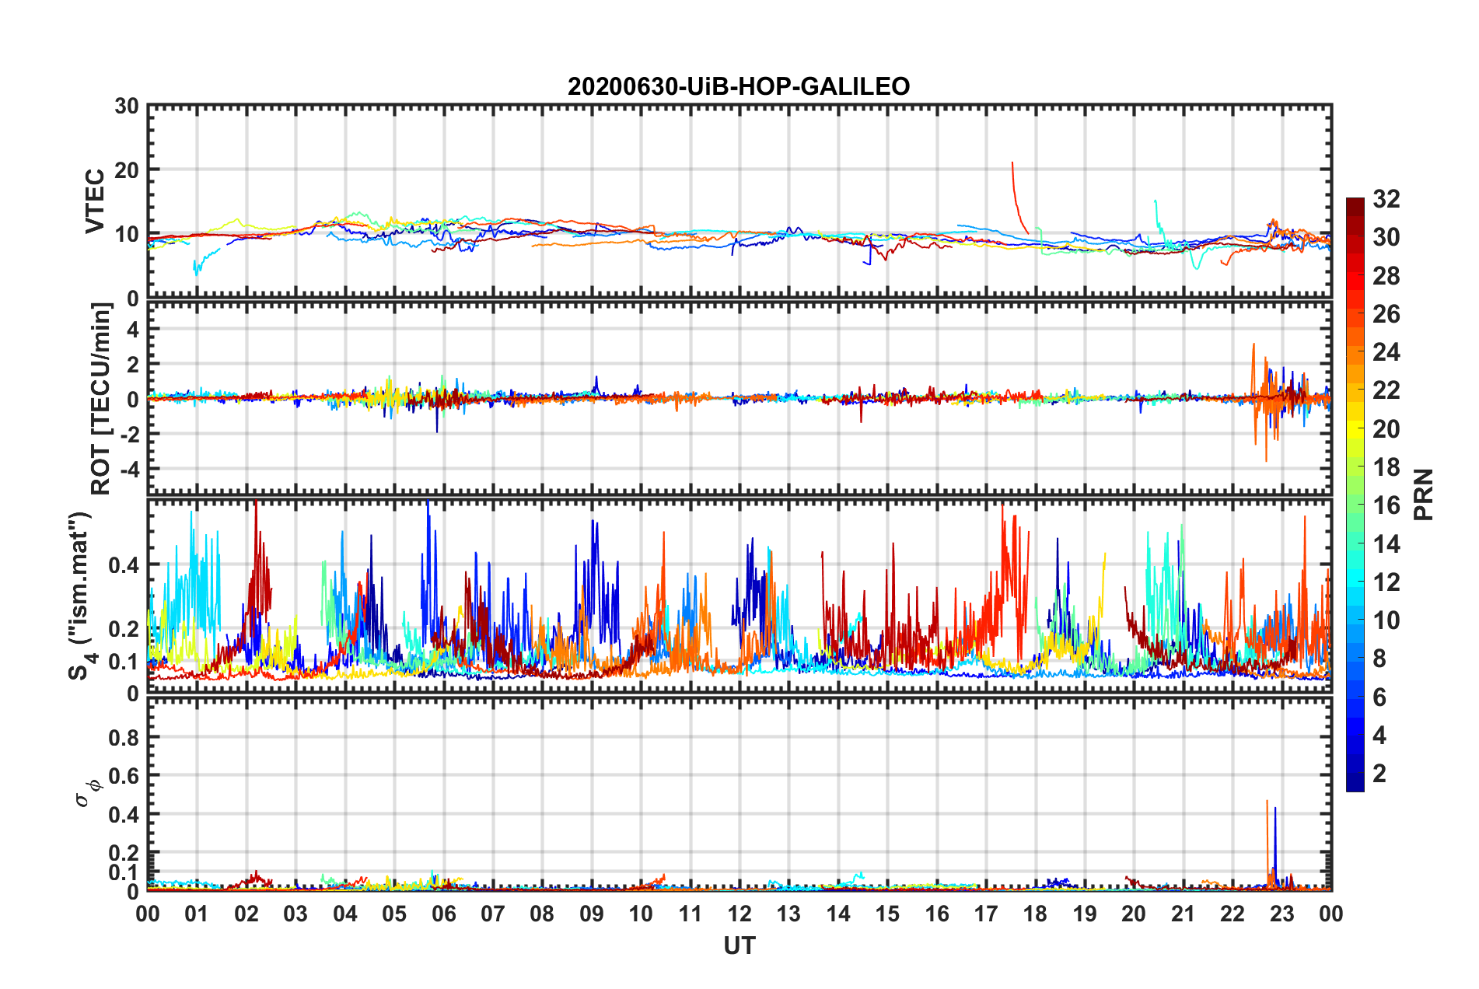Select the "0.2" tick on S4 axis
The image size is (1479, 989).
coord(124,629)
